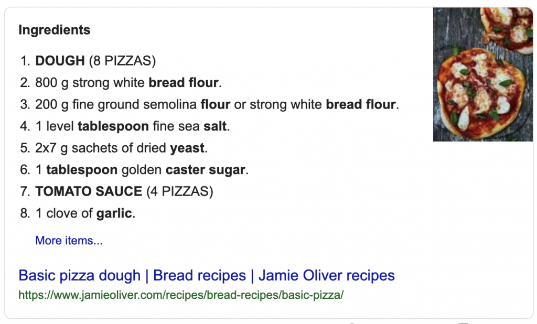Open the pizza photo thumbnail
Image resolution: width=537 pixels, height=324 pixels.
[x=482, y=74]
